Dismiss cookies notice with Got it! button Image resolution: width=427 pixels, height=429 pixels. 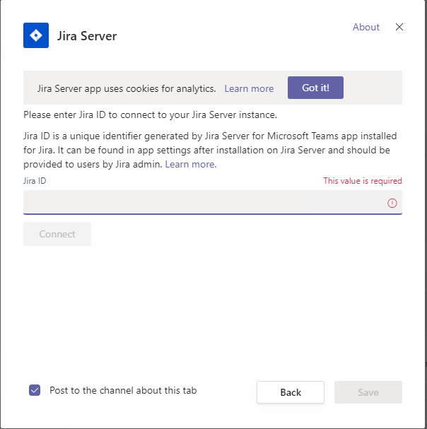click(x=315, y=88)
